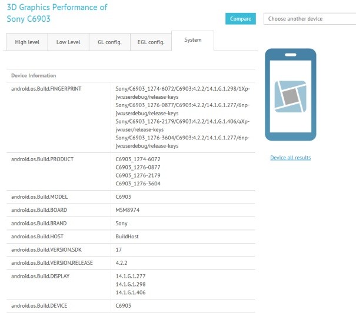Click the C6903 value in the MODEL row

click(x=124, y=197)
